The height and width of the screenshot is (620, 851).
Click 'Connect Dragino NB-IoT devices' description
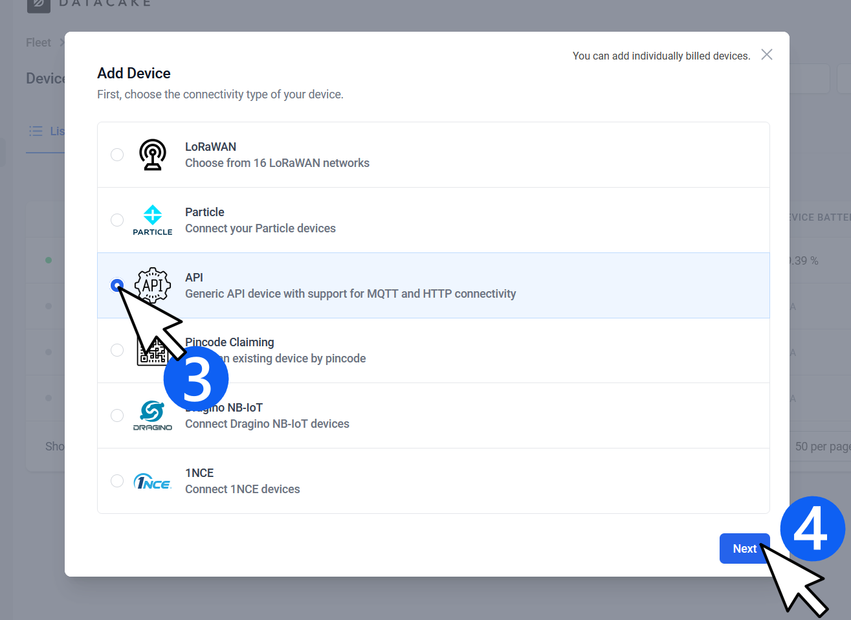(267, 424)
